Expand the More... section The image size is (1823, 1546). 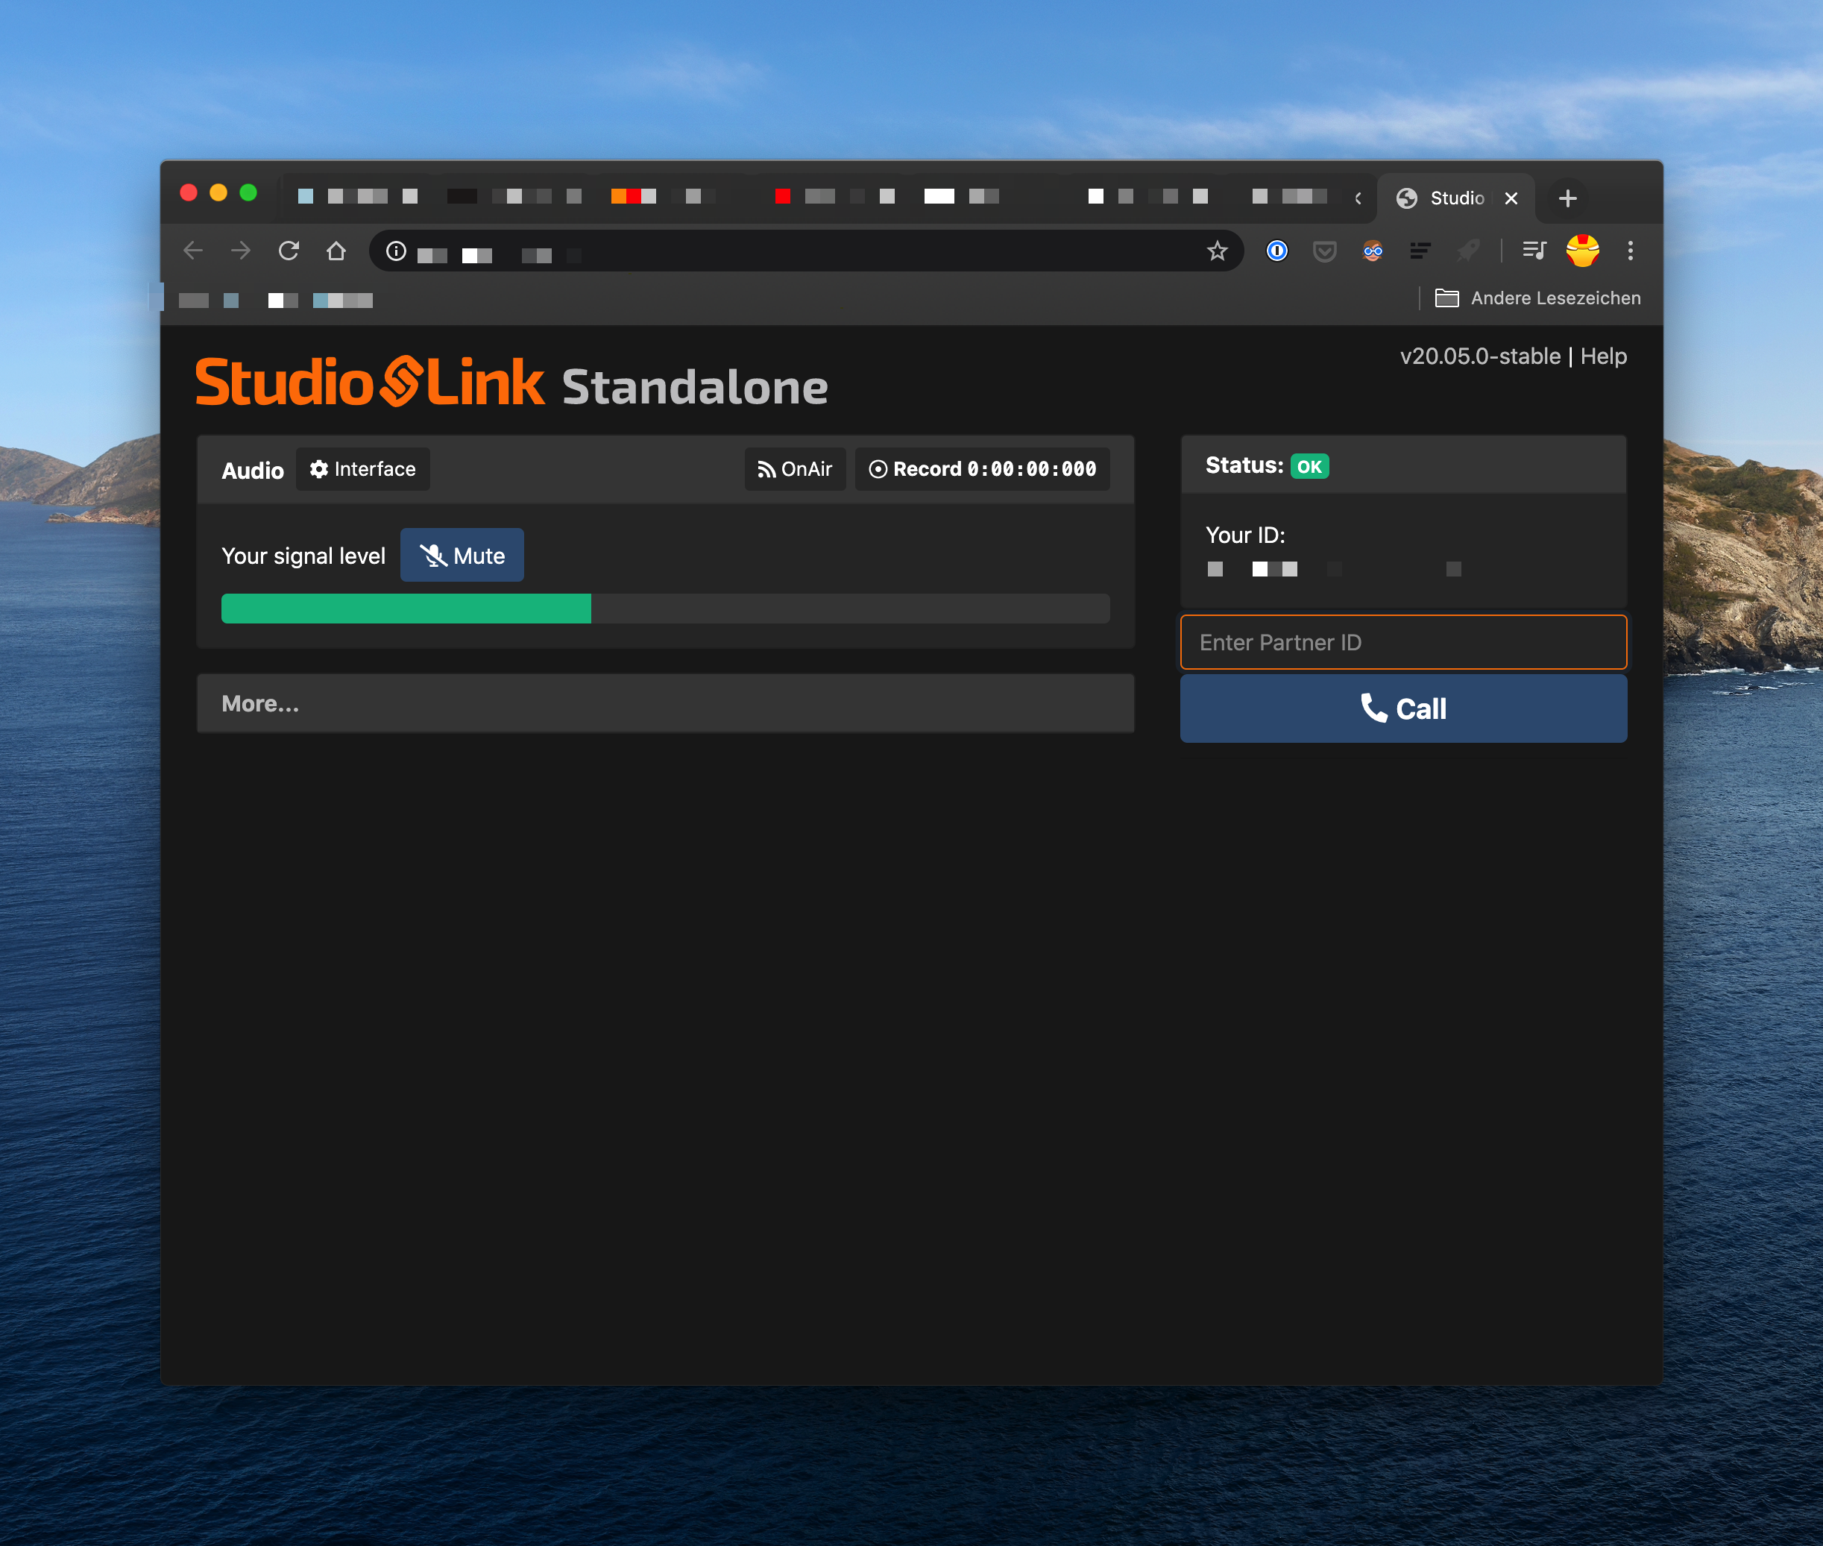665,703
